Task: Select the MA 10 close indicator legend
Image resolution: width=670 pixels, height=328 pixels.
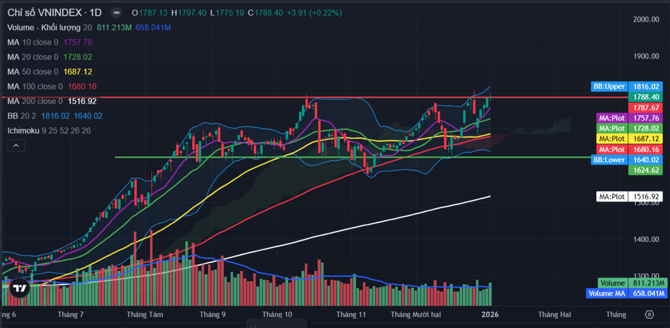Action: tap(32, 42)
